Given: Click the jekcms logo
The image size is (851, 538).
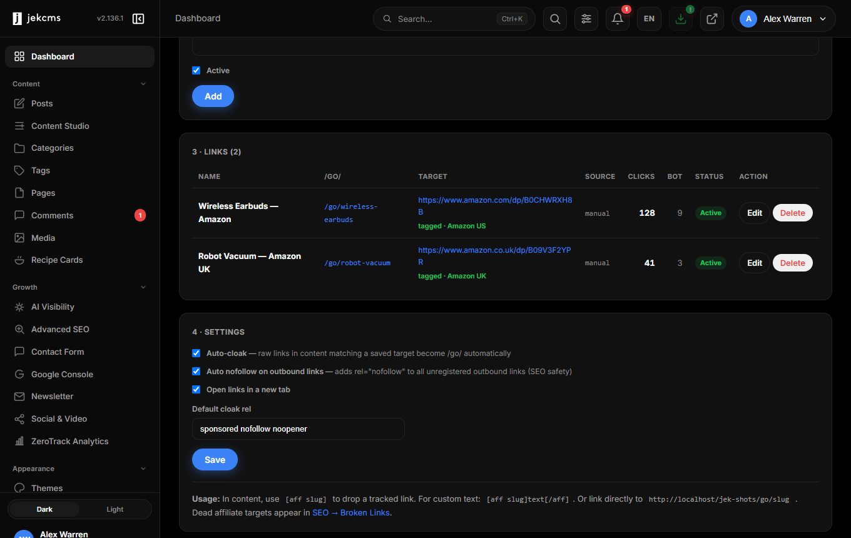Looking at the screenshot, I should (x=36, y=19).
